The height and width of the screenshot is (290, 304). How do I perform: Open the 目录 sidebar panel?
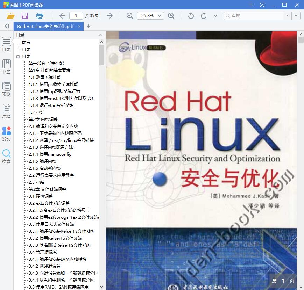click(x=6, y=44)
